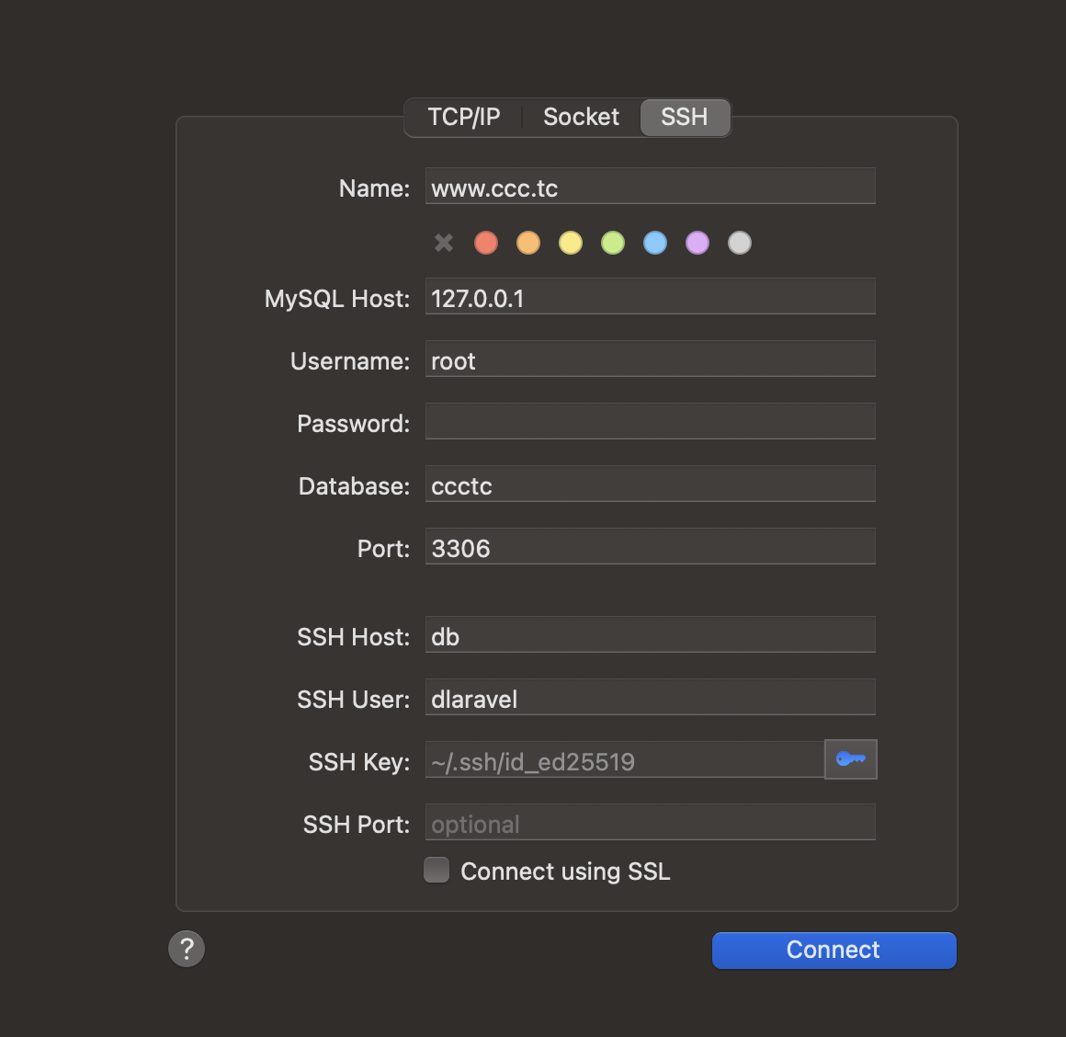This screenshot has width=1066, height=1037.
Task: Pick the red color label
Action: (x=486, y=243)
